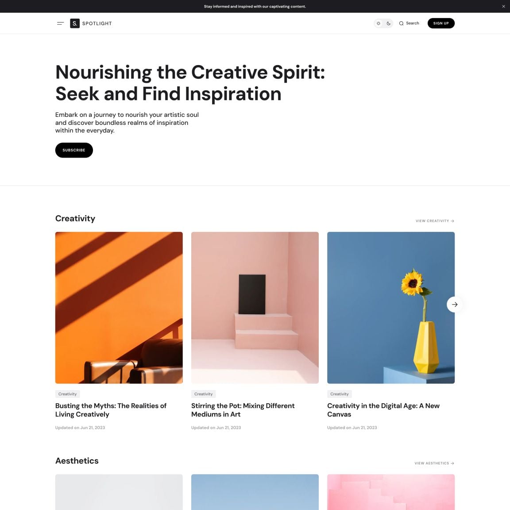The height and width of the screenshot is (510, 510).
Task: Click the Subscribe button
Action: coord(74,150)
